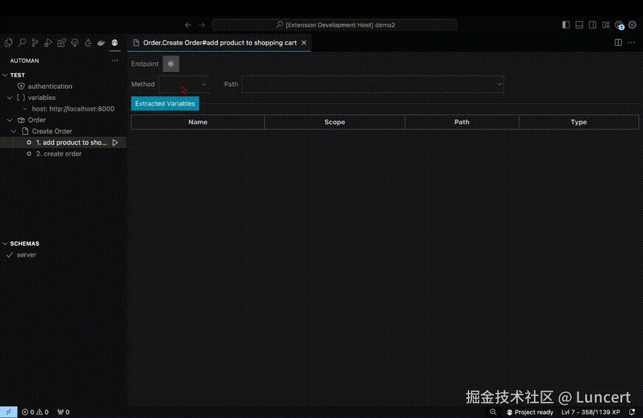Select the Automan extension icon in activity bar
643x418 pixels.
114,42
